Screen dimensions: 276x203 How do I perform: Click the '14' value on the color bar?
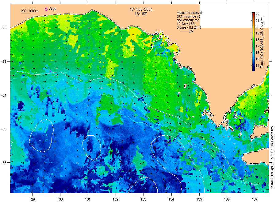coord(257,66)
